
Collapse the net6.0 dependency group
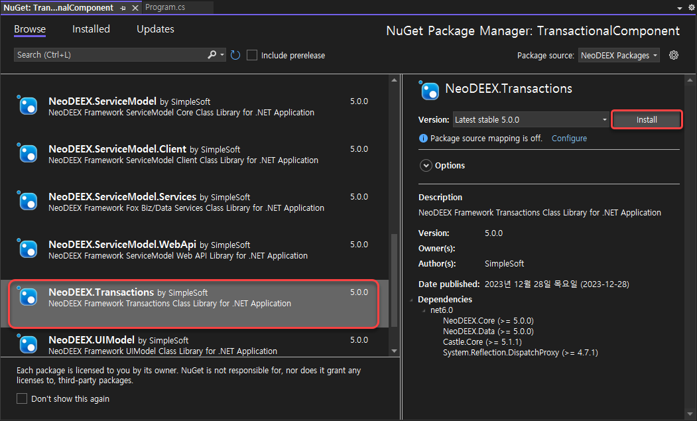pos(424,311)
